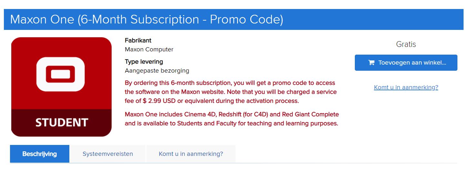Open the Systeemvereisten tab

tap(108, 154)
